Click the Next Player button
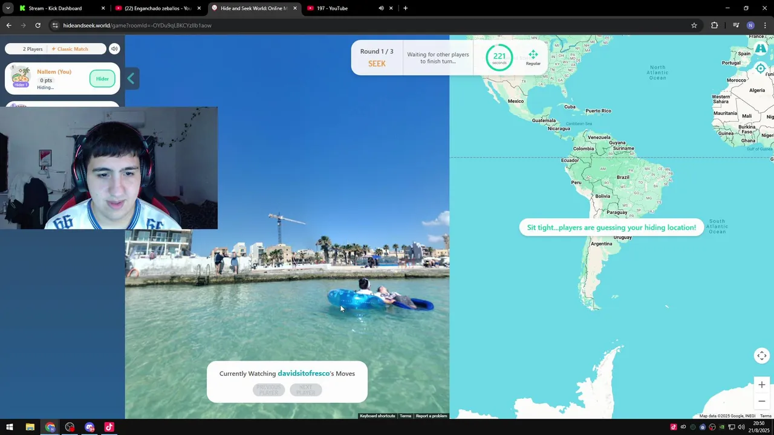The width and height of the screenshot is (774, 435). pos(305,390)
